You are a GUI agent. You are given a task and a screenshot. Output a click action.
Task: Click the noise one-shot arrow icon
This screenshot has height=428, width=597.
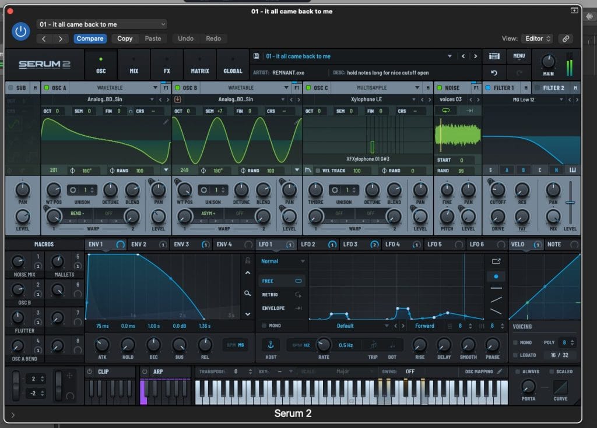(x=469, y=110)
